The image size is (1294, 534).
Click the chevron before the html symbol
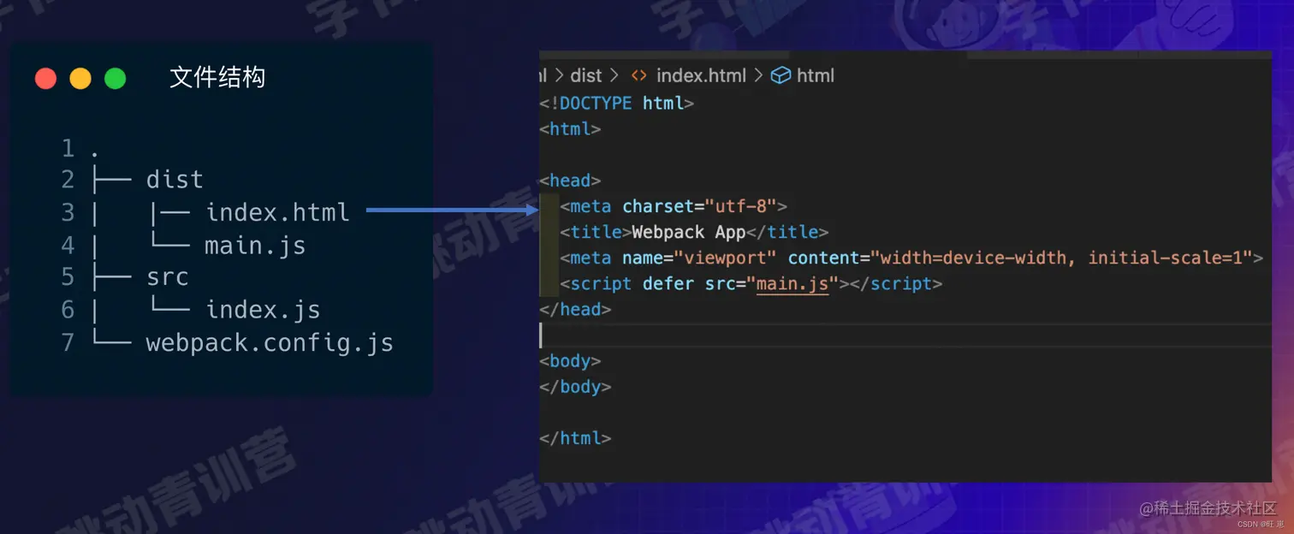[758, 75]
